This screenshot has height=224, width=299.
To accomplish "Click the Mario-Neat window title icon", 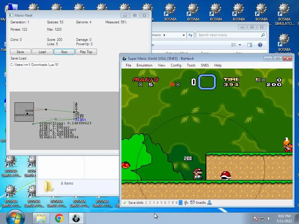I will tap(11, 15).
